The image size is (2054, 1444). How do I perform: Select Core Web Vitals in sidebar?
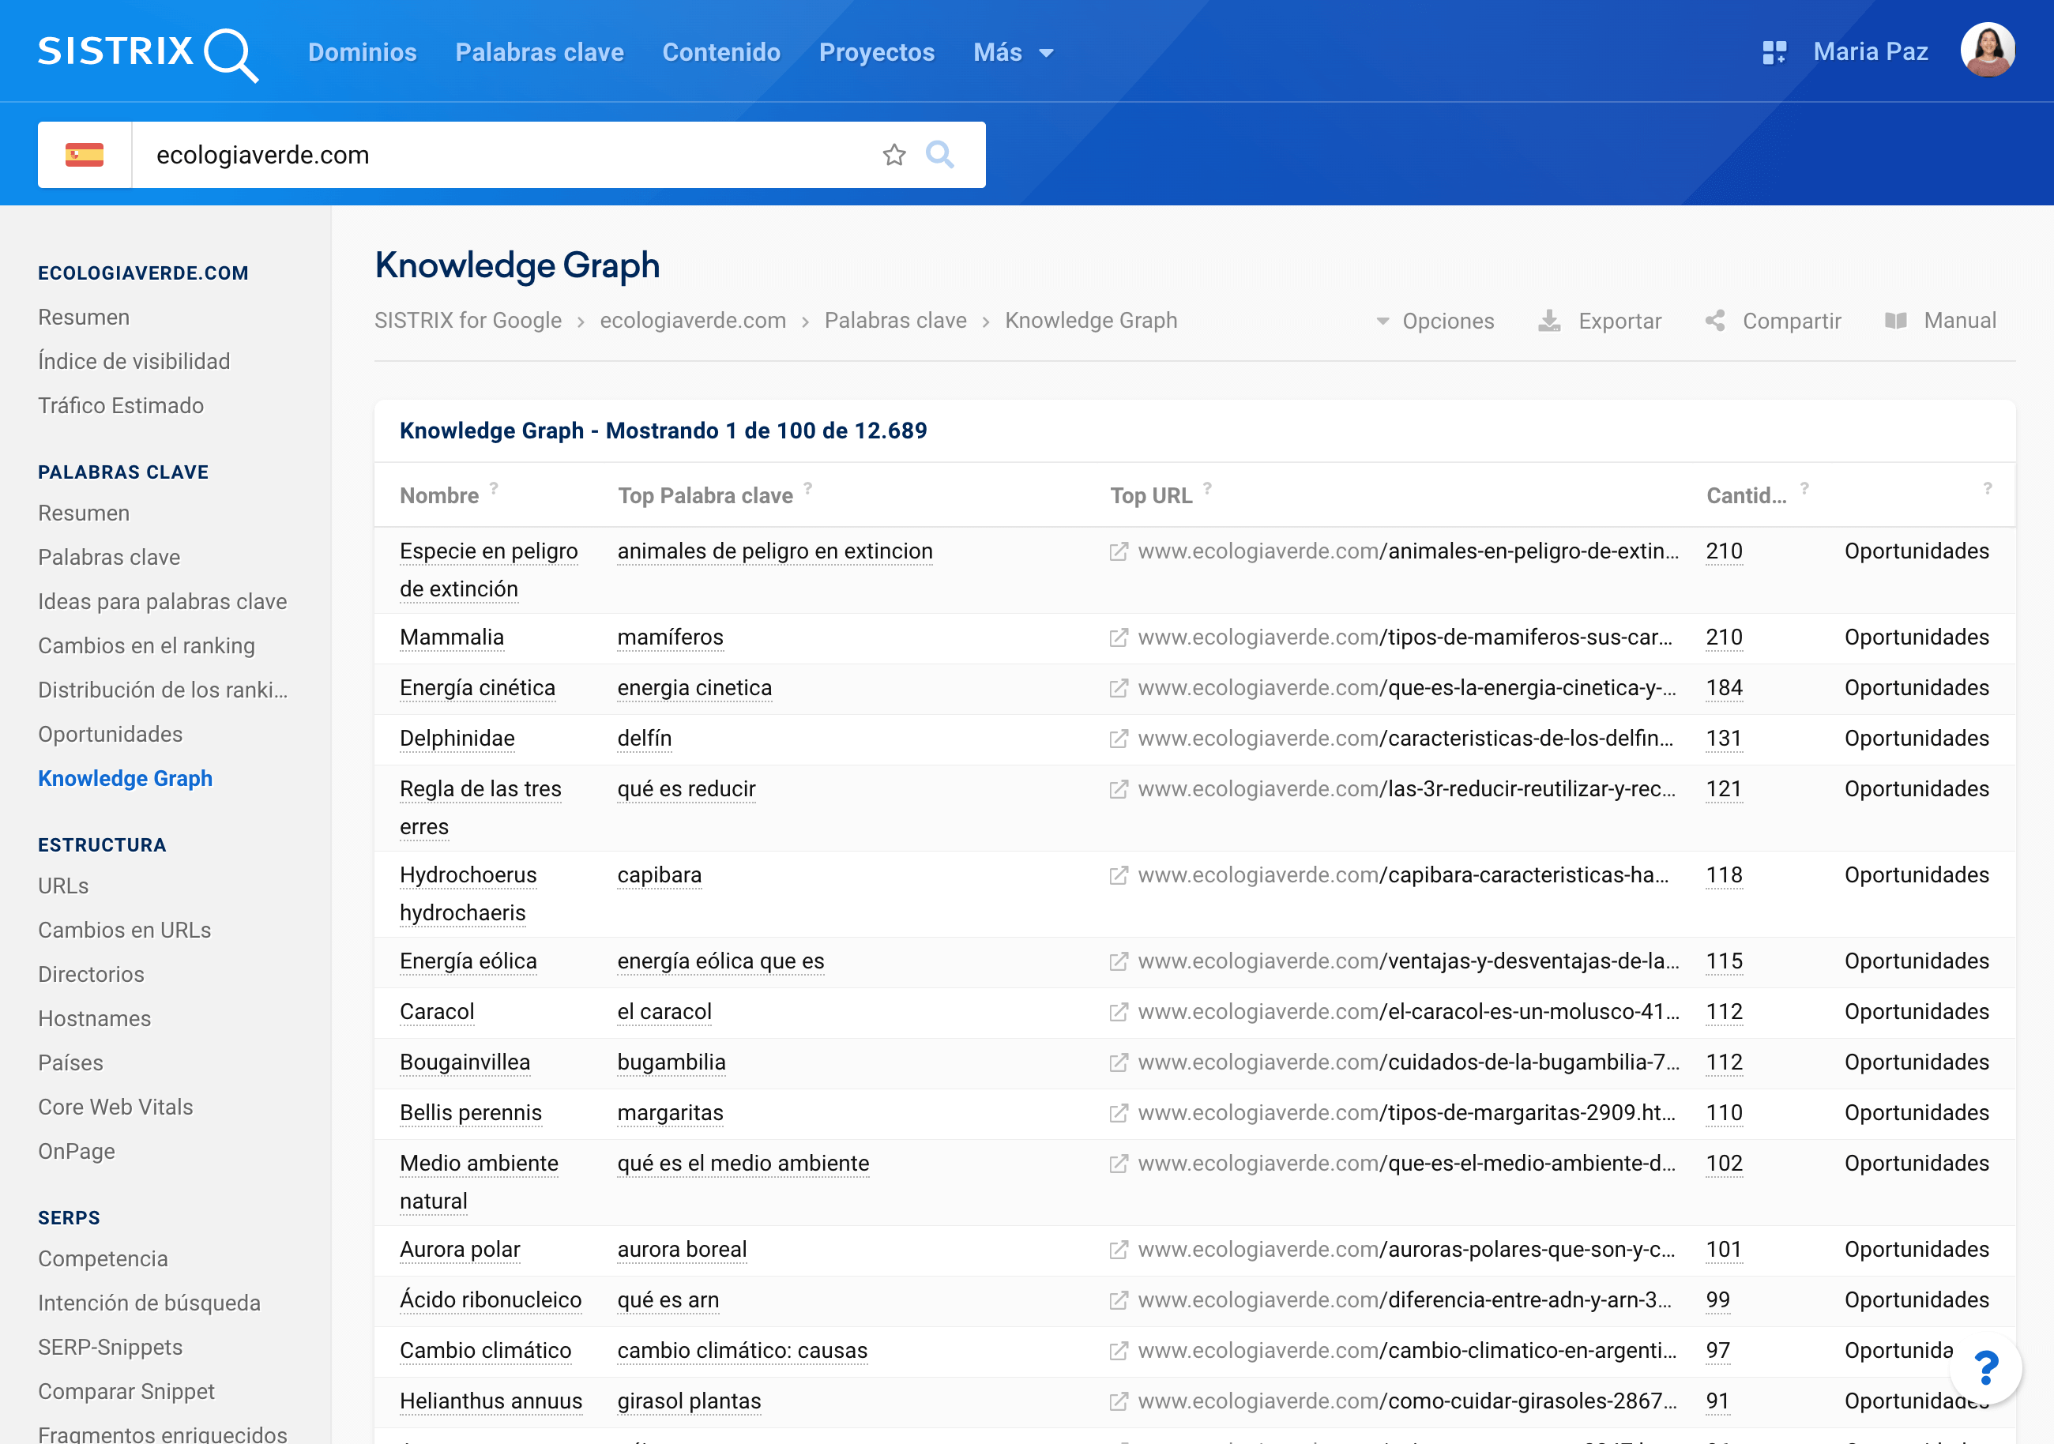click(115, 1107)
